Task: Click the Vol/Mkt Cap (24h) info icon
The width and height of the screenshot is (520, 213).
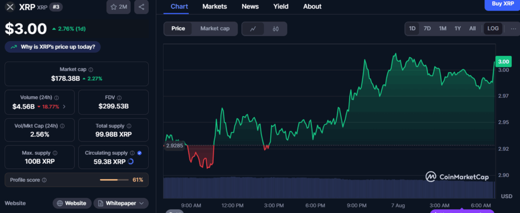Action: 62,126
